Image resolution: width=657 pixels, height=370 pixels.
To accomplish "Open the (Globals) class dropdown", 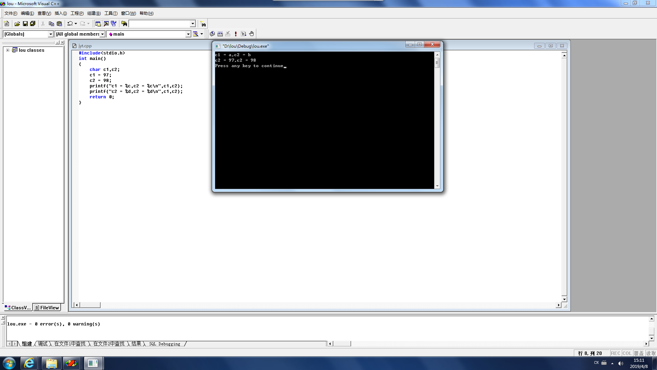I will (51, 34).
